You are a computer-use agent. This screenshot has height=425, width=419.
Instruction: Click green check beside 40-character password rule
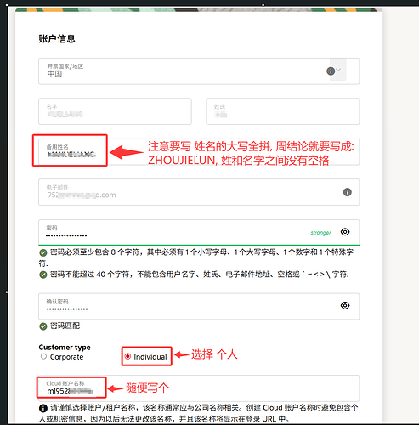click(x=43, y=275)
